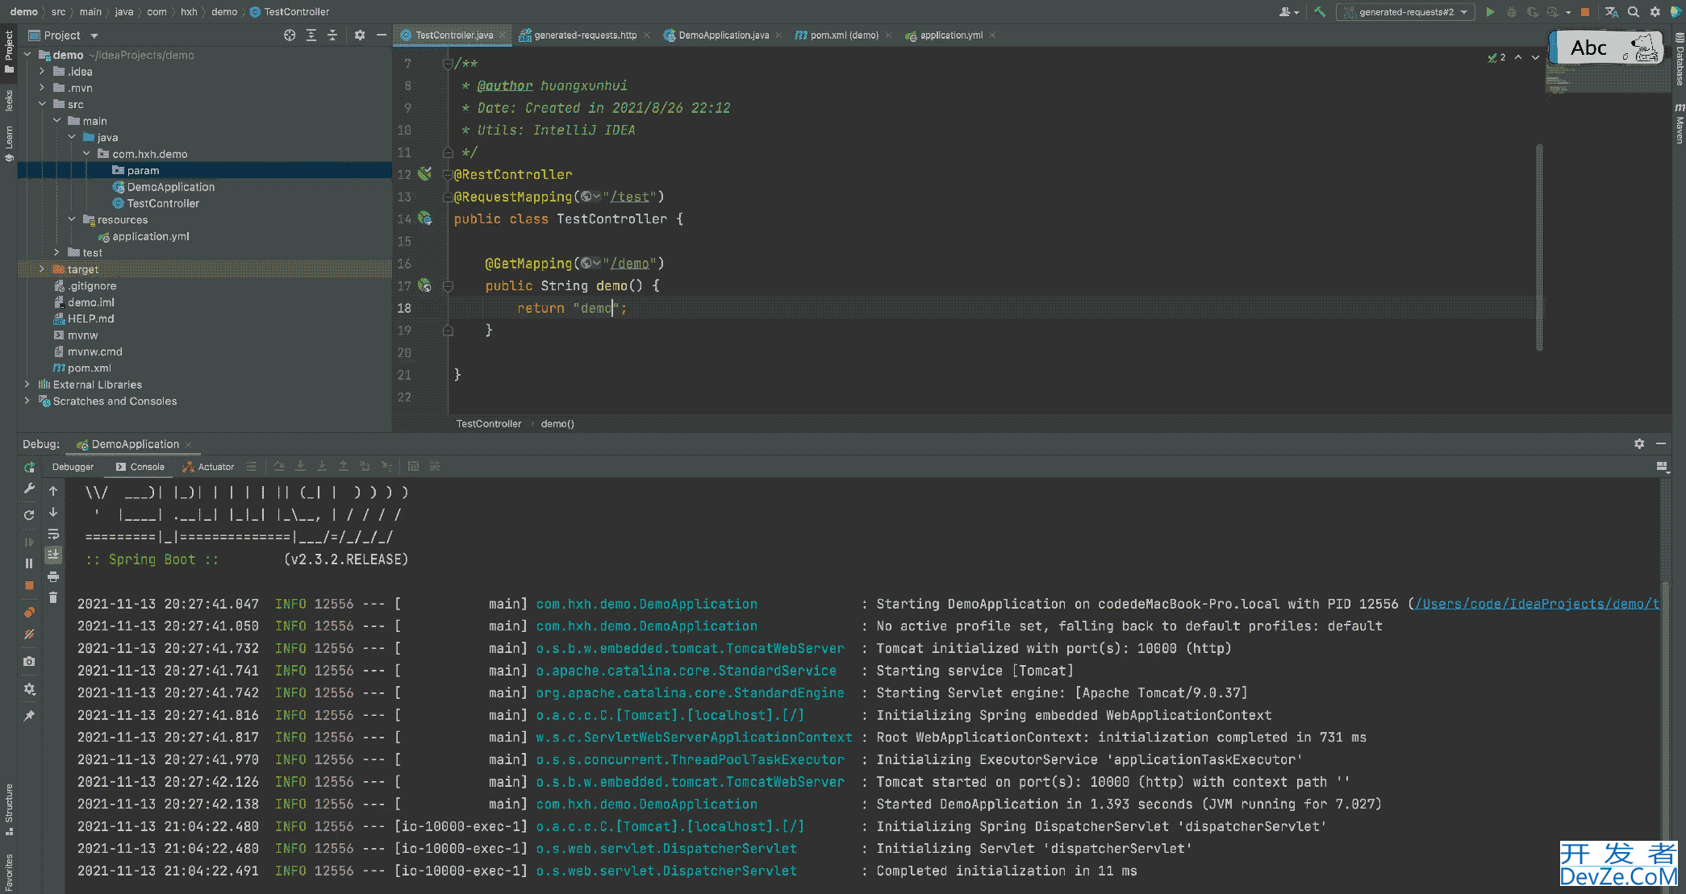Open the /Users/code/IdeaProjects/demo link in console
Screen dimensions: 1686x894
click(x=1538, y=604)
